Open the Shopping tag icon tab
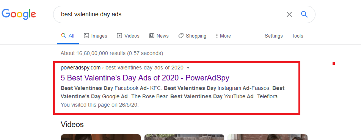The width and height of the screenshot is (361, 140). pos(181,36)
